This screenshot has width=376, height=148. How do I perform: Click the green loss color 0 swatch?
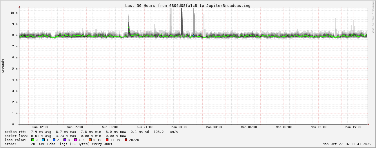33,140
